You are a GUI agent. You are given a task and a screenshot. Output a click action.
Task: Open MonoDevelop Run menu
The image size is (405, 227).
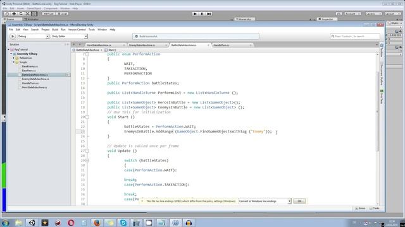[x=63, y=30]
